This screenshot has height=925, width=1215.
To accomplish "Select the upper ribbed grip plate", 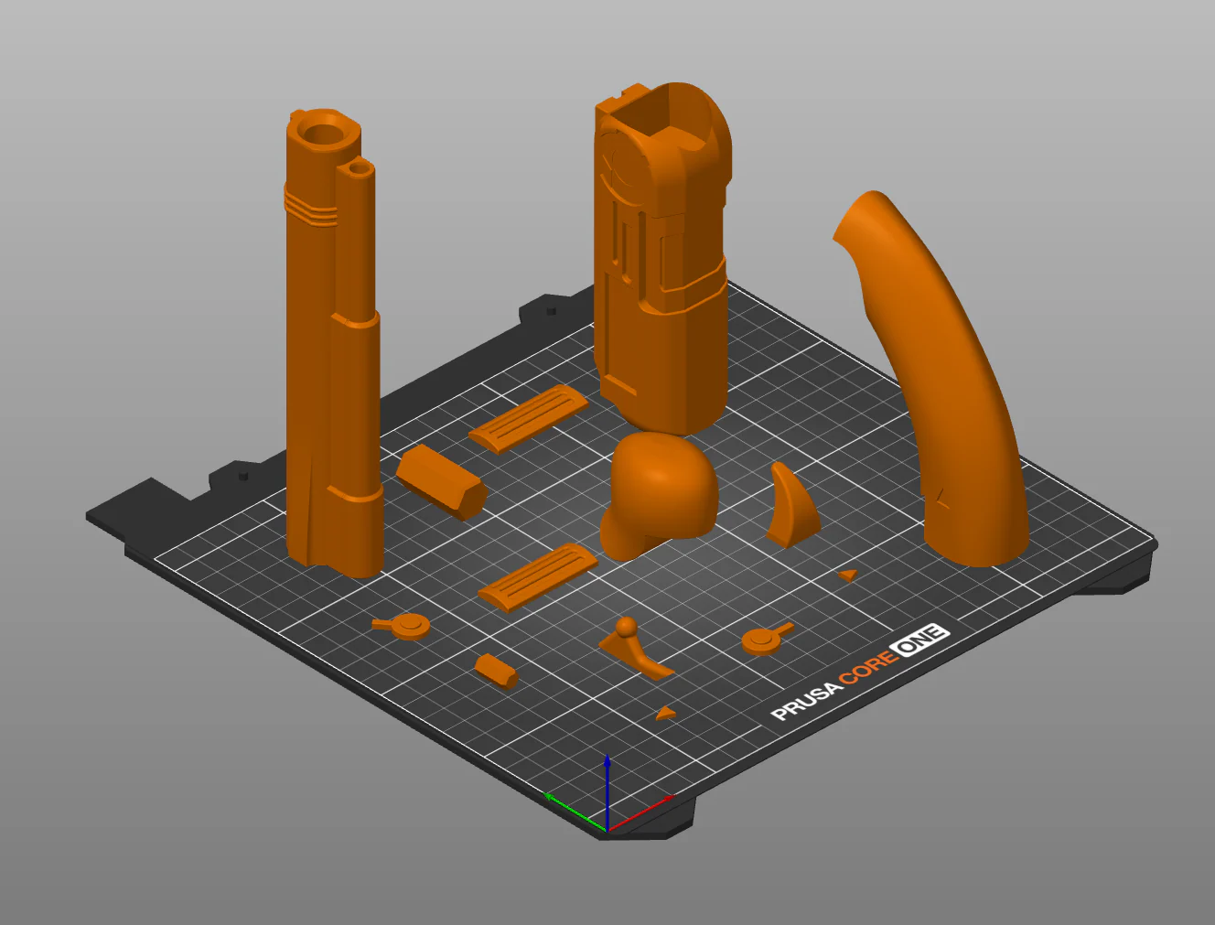I will click(x=529, y=417).
